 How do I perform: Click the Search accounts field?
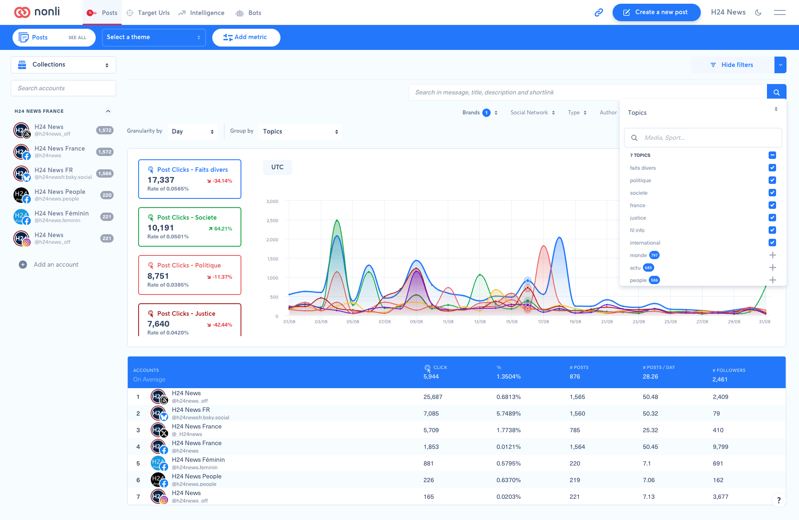63,88
